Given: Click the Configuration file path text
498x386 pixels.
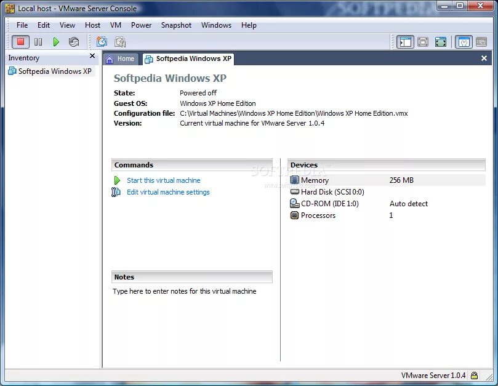Looking at the screenshot, I should [x=294, y=113].
